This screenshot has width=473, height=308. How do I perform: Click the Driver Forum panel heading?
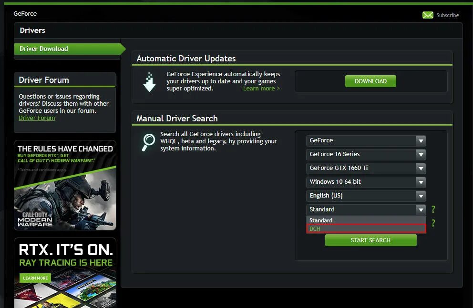click(x=44, y=80)
